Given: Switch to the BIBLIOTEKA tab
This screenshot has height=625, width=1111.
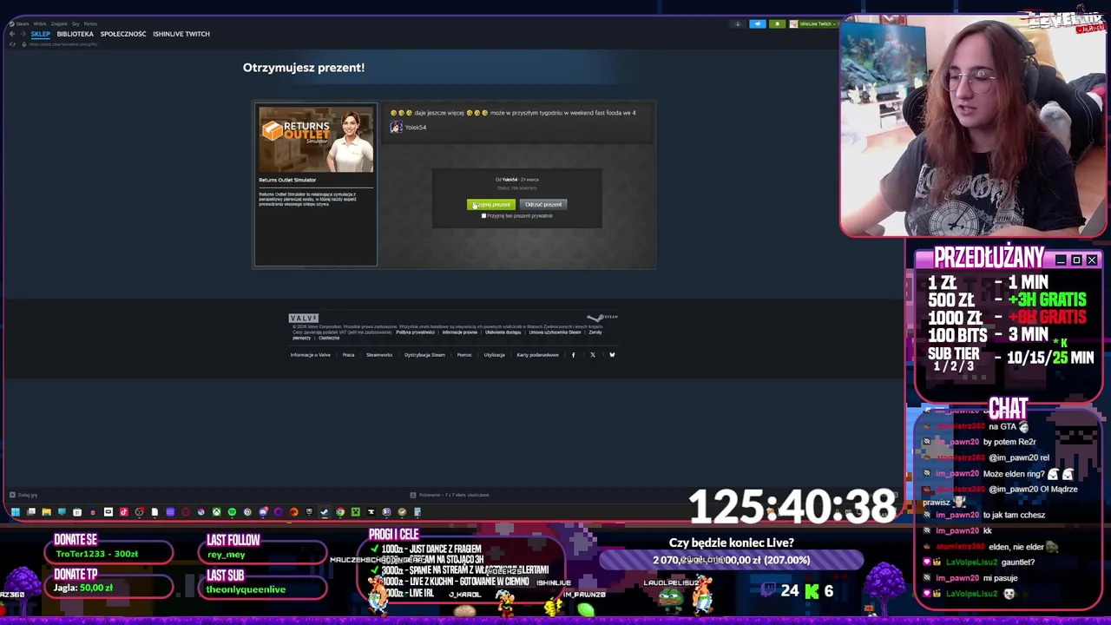Looking at the screenshot, I should pyautogui.click(x=75, y=34).
